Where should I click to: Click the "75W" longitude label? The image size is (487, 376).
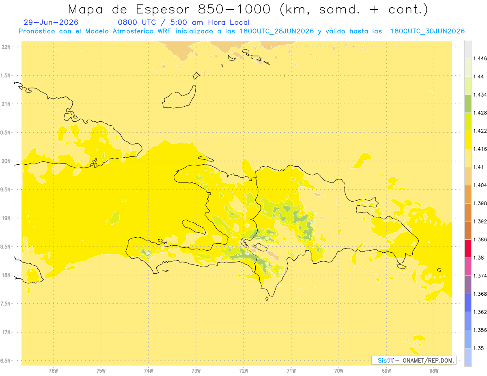pos(101,371)
